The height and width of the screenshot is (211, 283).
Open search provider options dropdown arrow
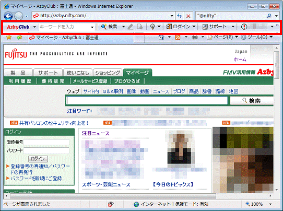[277, 16]
